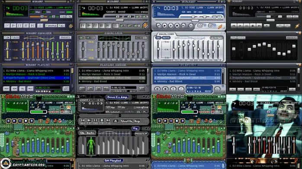Select Propellerheads - Spybreak! in the black skin playlist

coord(262,78)
